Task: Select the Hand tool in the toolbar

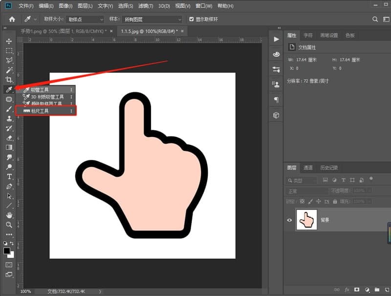Action: pyautogui.click(x=9, y=215)
